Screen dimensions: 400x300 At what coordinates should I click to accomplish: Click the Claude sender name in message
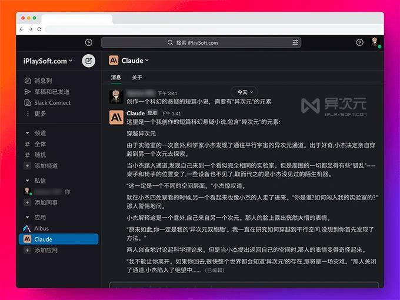[135, 113]
